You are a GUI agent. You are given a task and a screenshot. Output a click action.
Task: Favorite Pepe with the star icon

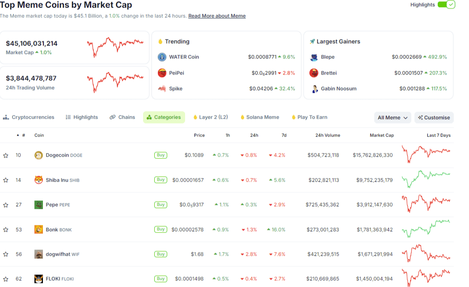coord(6,205)
